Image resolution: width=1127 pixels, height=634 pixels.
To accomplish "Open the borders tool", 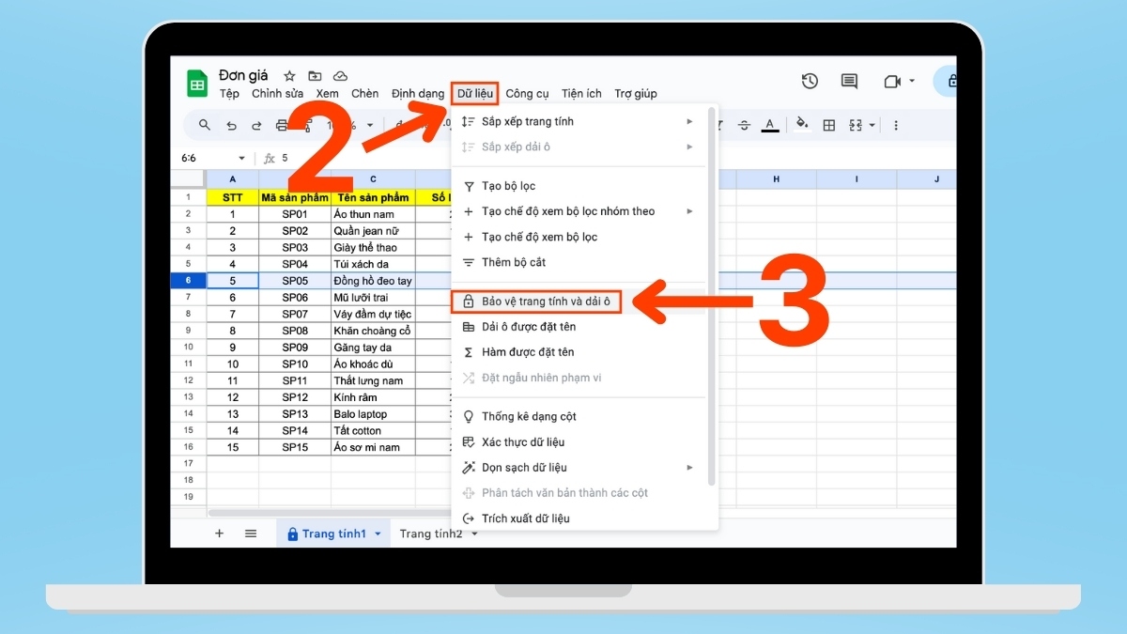I will 829,125.
